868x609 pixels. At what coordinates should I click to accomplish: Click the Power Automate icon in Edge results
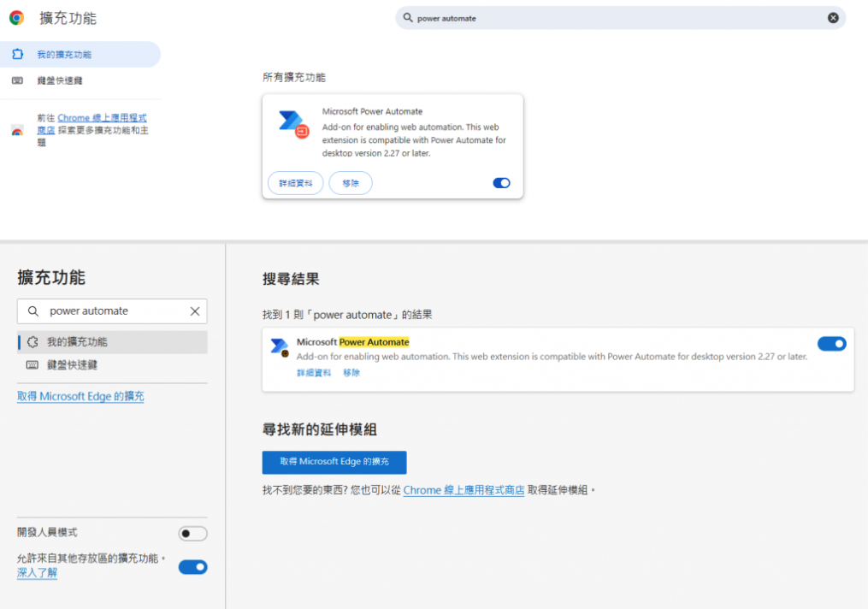[280, 347]
